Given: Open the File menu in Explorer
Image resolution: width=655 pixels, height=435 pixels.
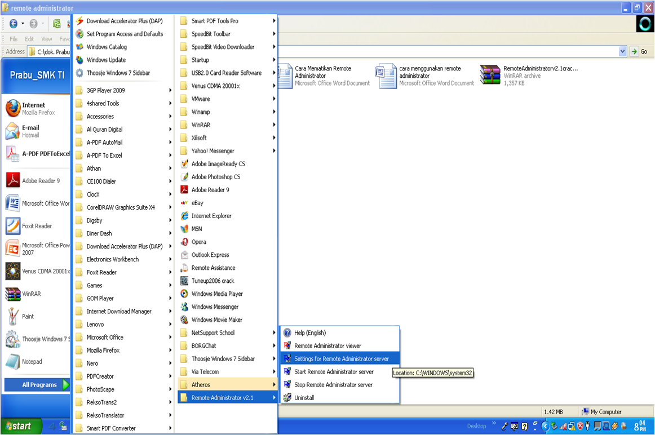Looking at the screenshot, I should click(x=14, y=39).
